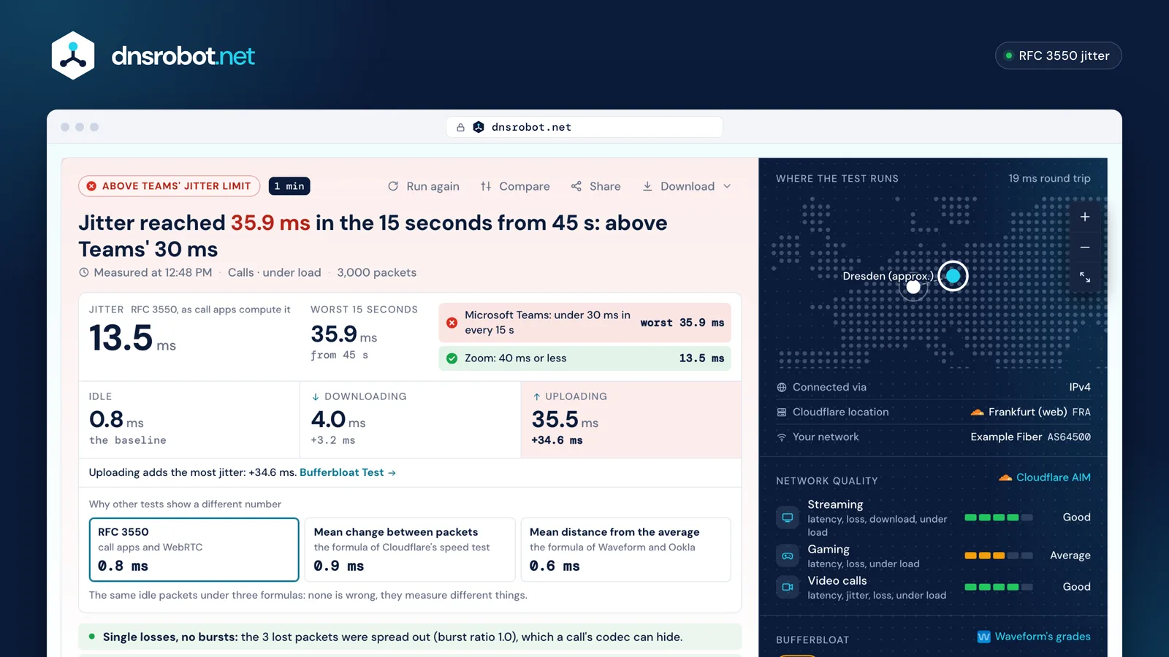Open the Bufferbloat Test link

point(348,472)
